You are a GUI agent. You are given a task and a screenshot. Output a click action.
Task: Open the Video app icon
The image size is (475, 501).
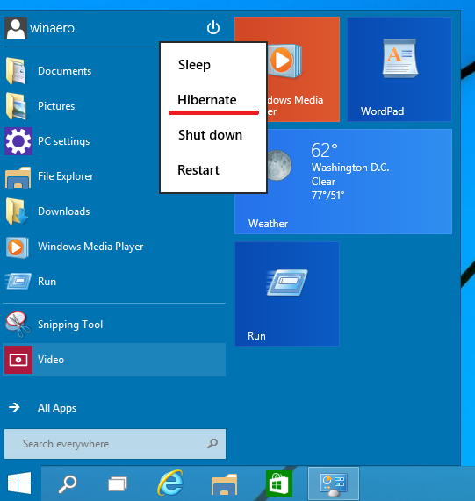[18, 360]
